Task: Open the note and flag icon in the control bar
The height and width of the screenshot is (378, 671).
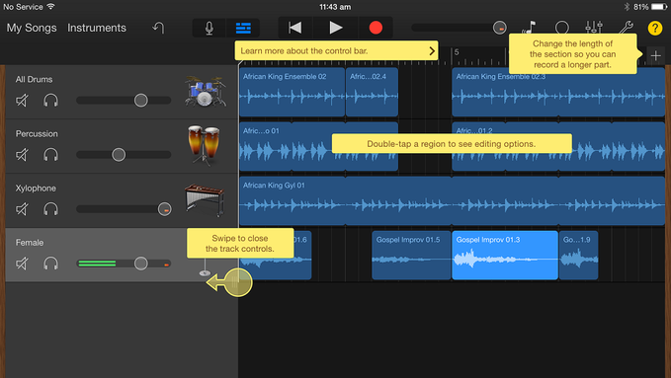Action: [530, 28]
